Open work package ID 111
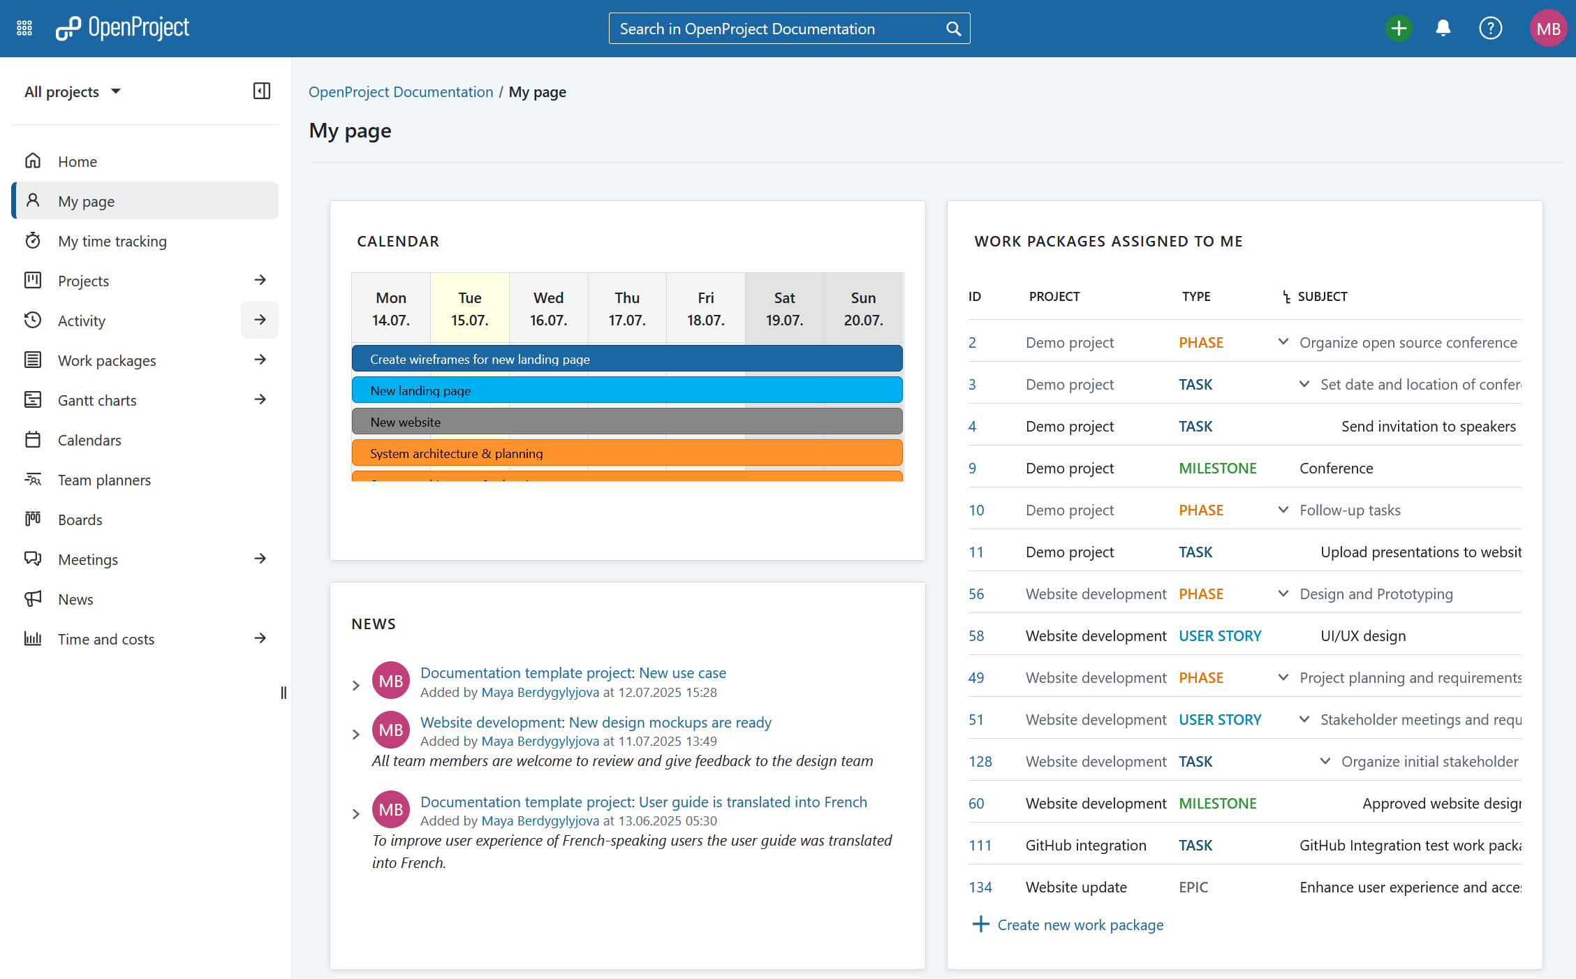 coord(980,845)
